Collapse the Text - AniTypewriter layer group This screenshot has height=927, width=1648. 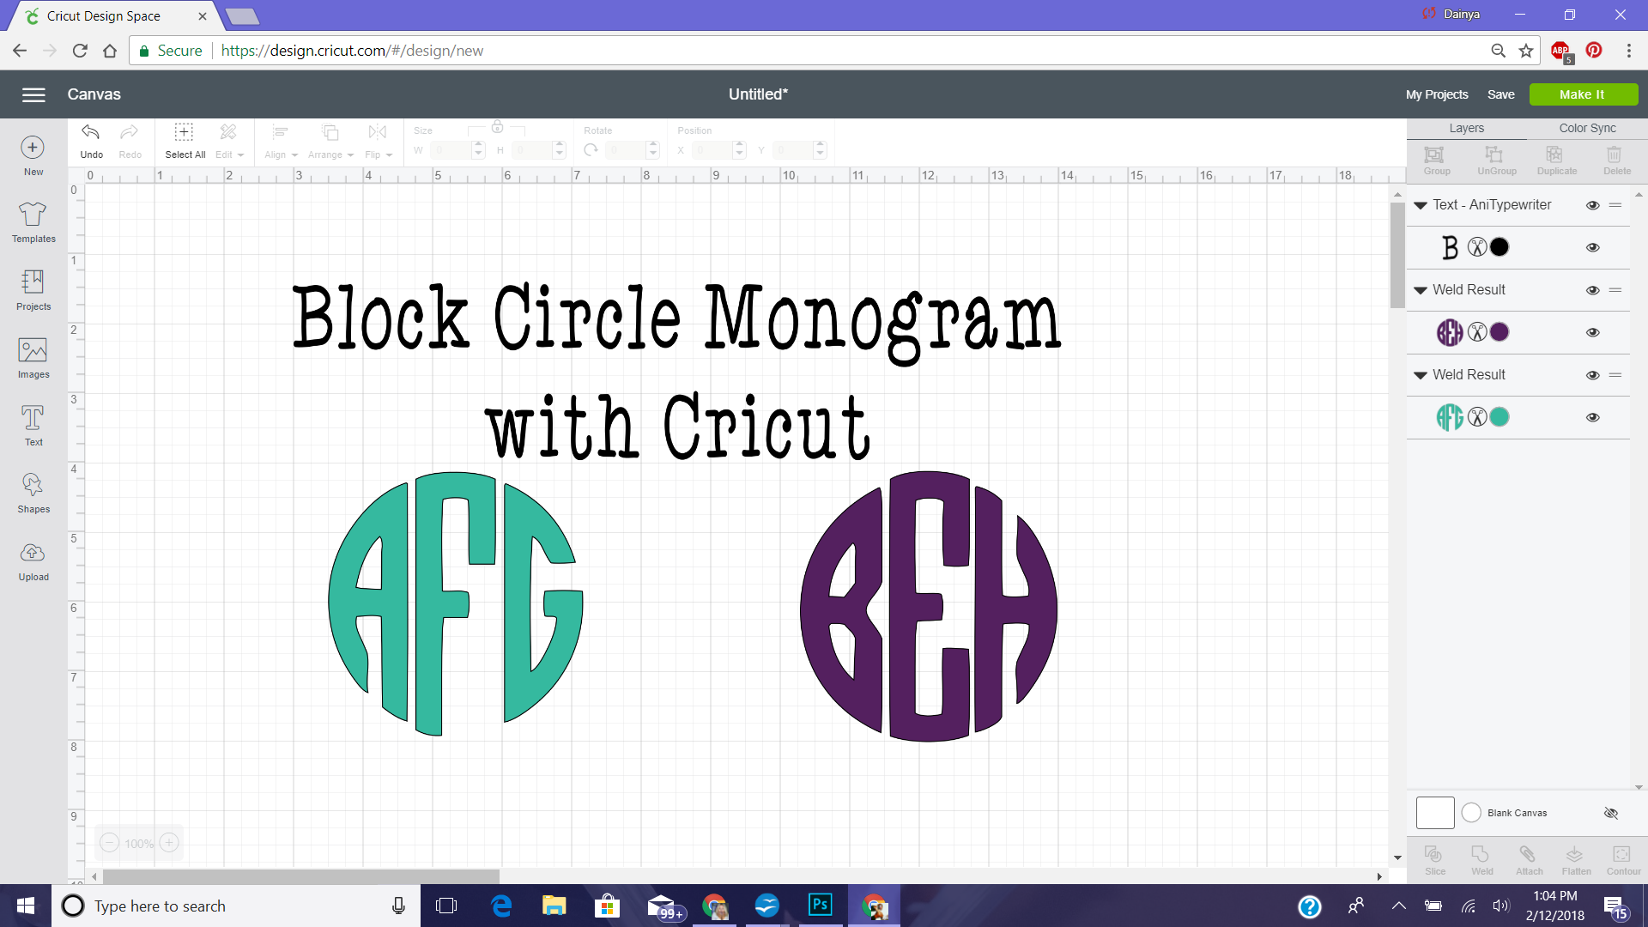pyautogui.click(x=1421, y=205)
